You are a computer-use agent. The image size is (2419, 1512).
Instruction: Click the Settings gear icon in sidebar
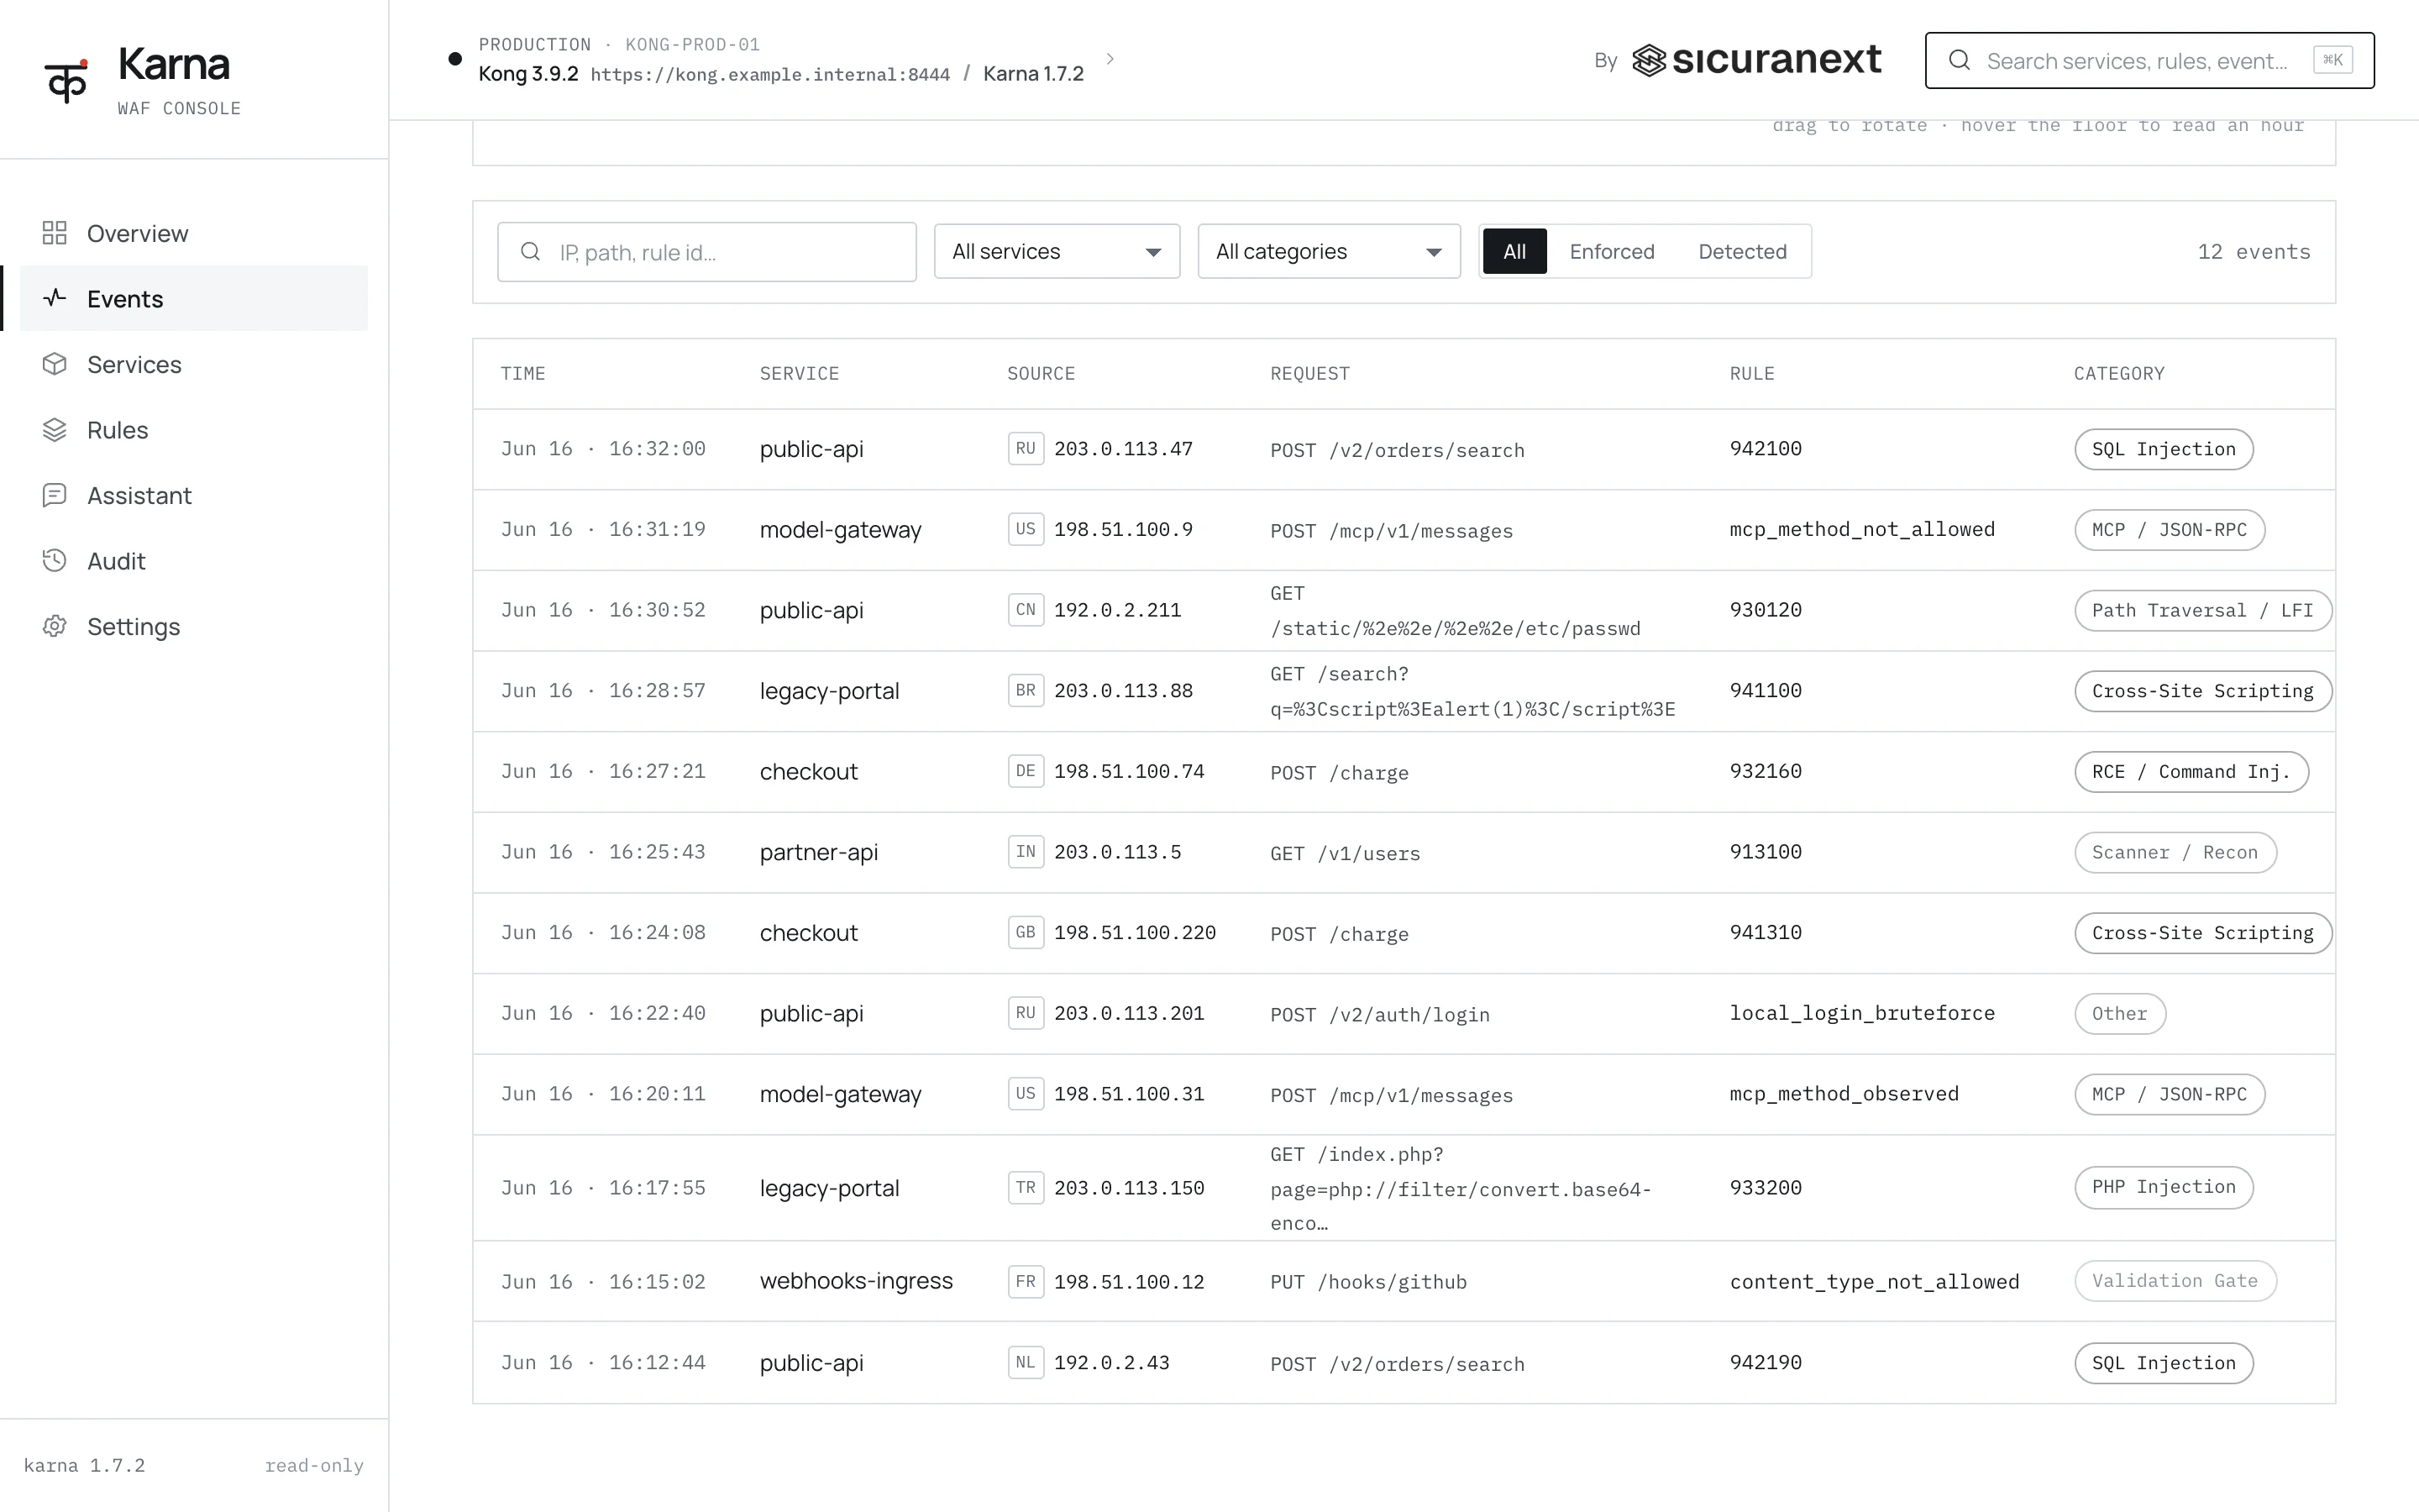pos(55,626)
